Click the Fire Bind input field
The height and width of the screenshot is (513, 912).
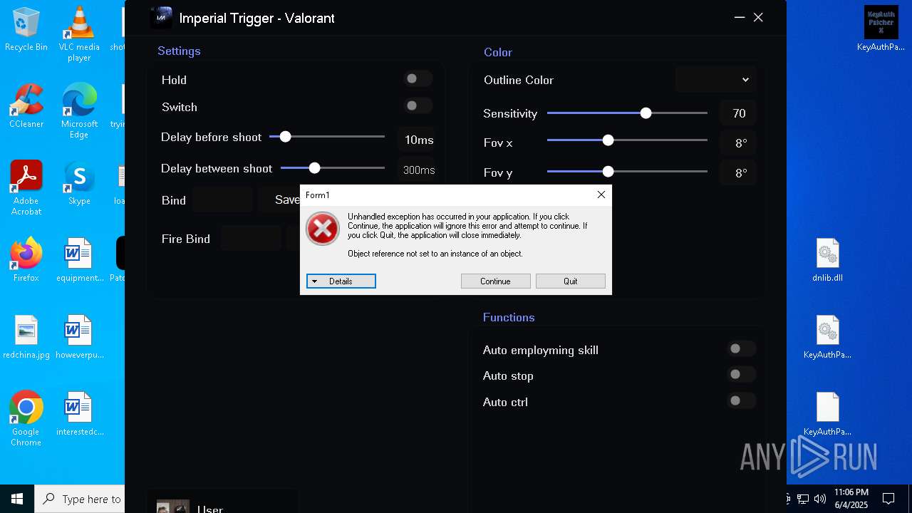click(x=251, y=239)
